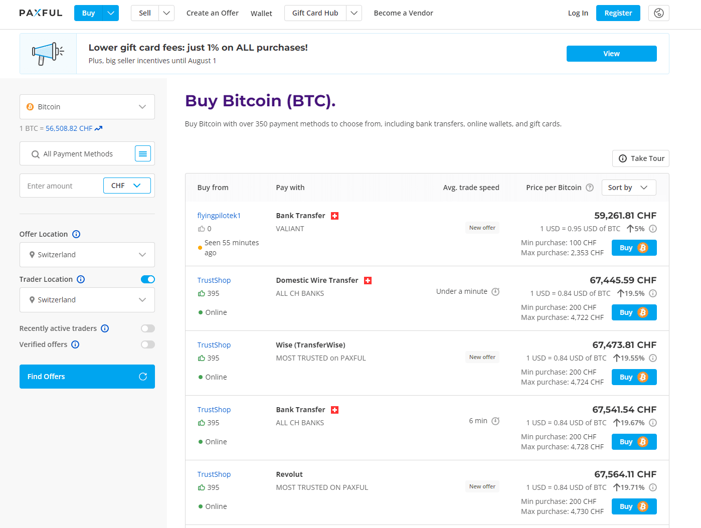Screen dimensions: 701x528
Task: Open the CHF currency dropdown
Action: coord(127,186)
